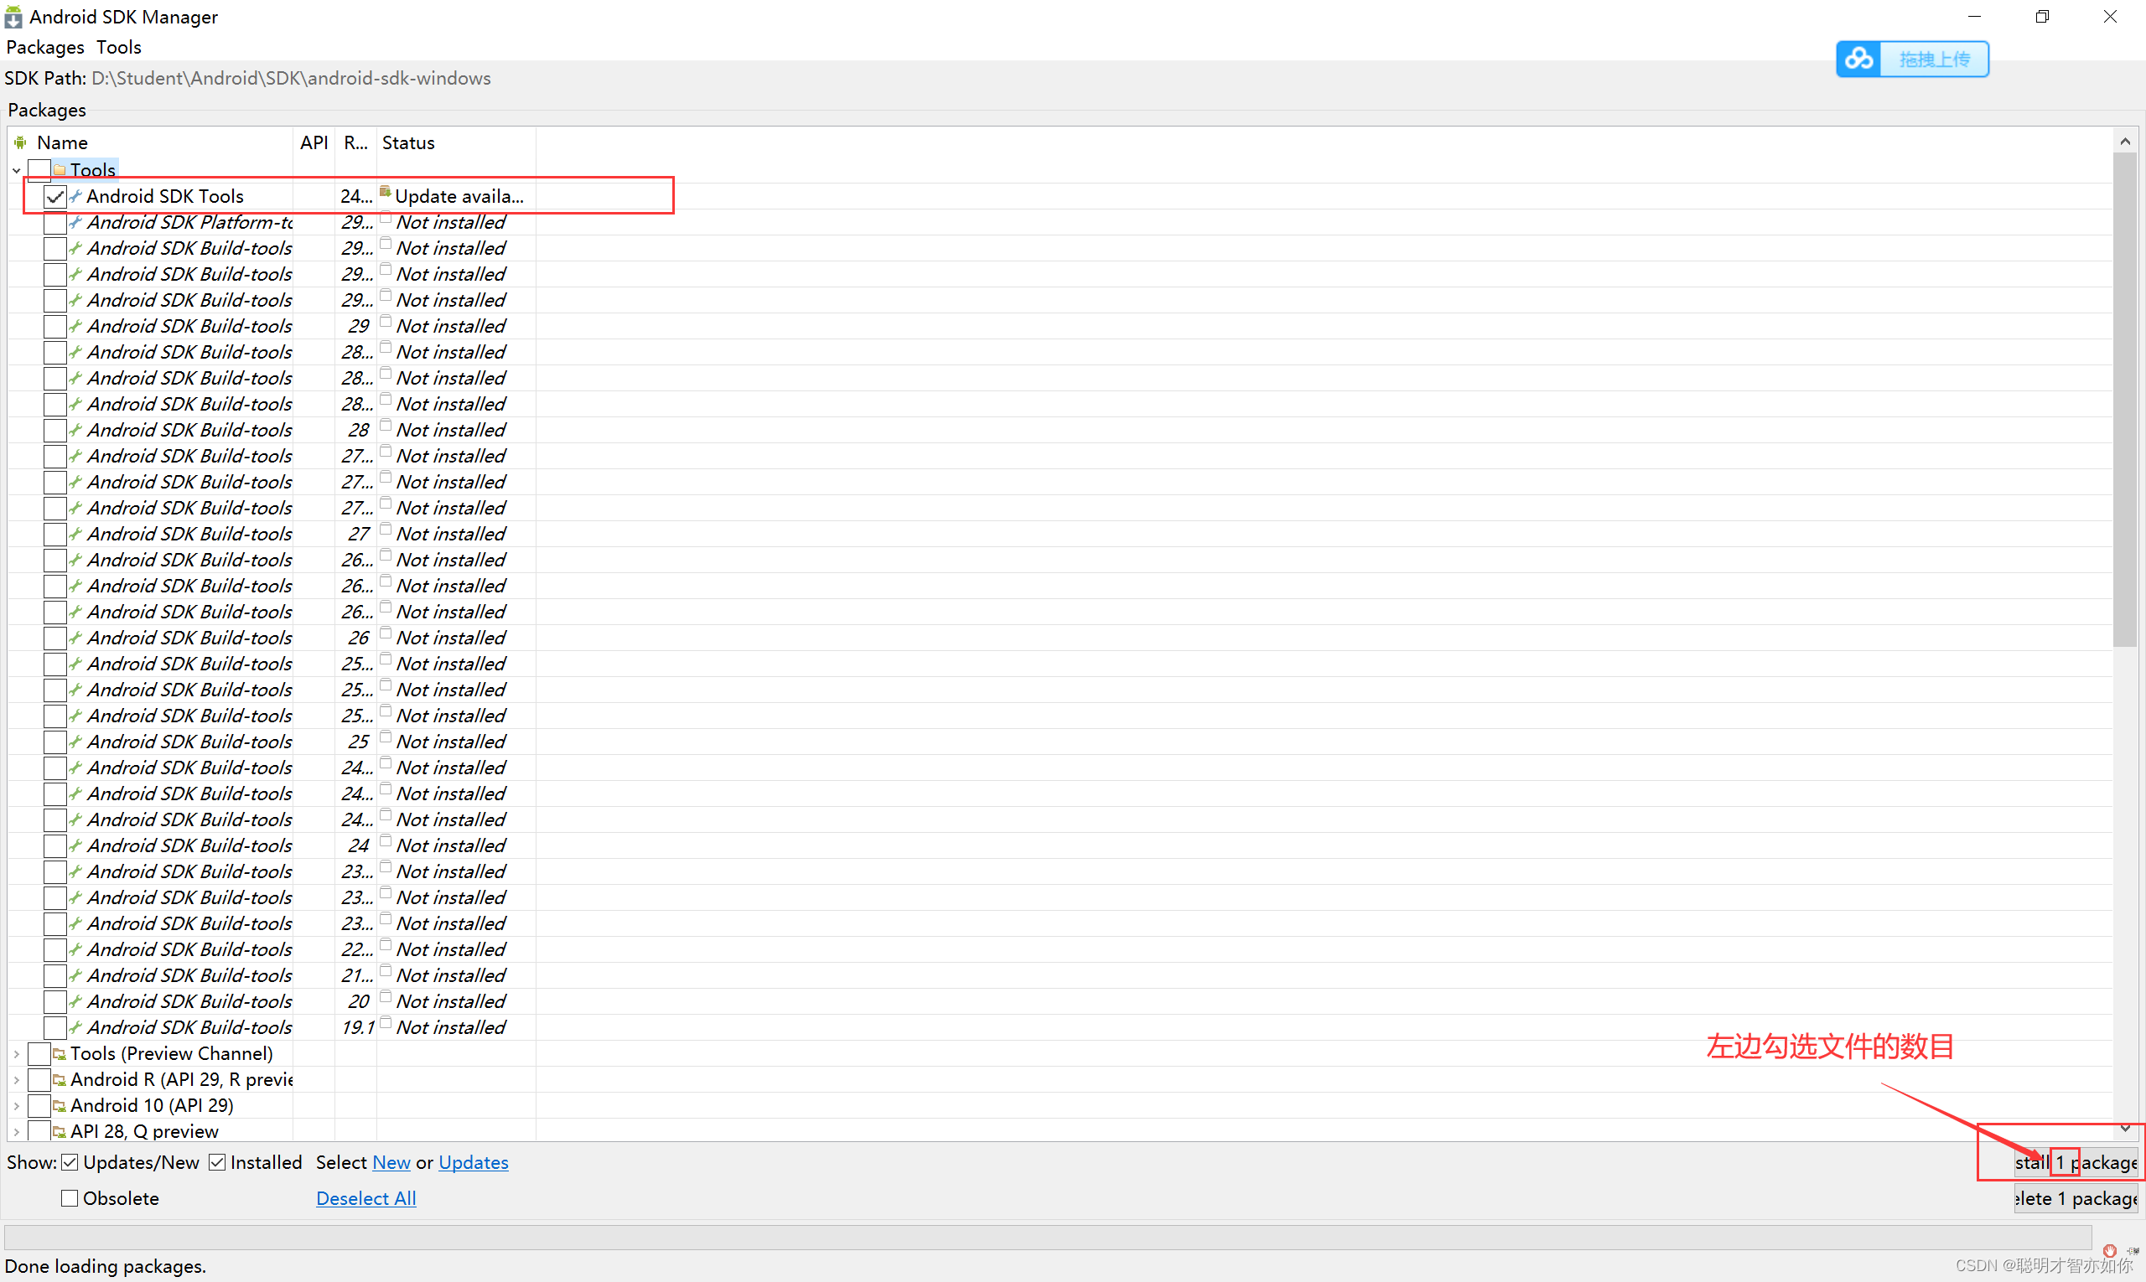Screen dimensions: 2146x1282
Task: Click the wrench icon for Android SDK Tools
Action: pyautogui.click(x=76, y=196)
